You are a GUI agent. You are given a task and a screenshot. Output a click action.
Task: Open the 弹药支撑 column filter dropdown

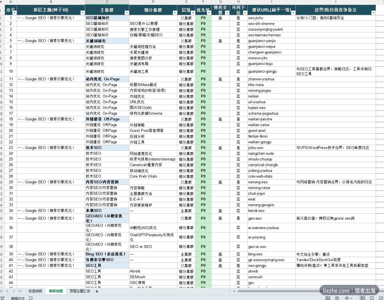(x=227, y=13)
